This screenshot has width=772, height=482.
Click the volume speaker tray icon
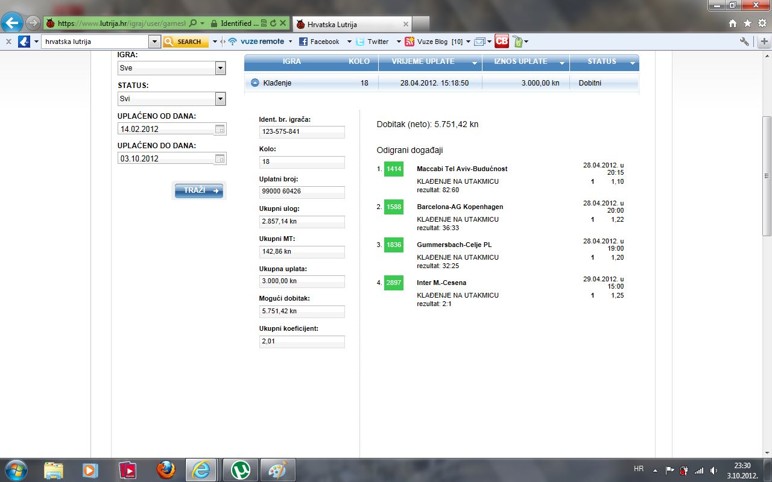pos(713,470)
